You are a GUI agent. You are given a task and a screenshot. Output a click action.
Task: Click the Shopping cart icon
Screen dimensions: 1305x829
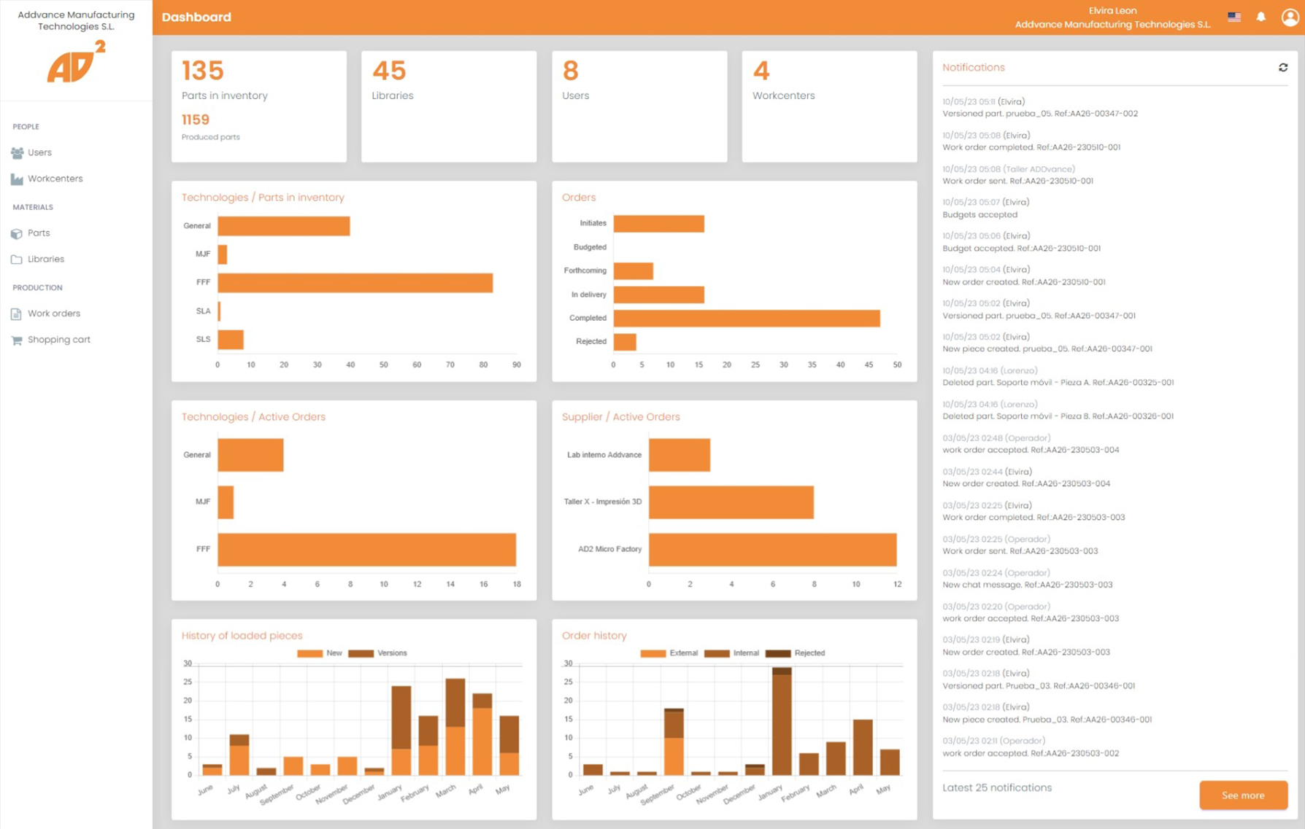(x=17, y=340)
